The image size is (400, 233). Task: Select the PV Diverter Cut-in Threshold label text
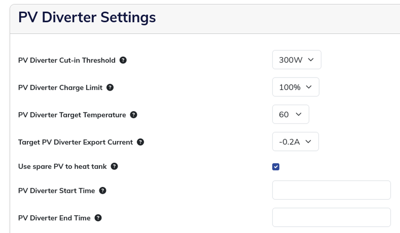[67, 60]
